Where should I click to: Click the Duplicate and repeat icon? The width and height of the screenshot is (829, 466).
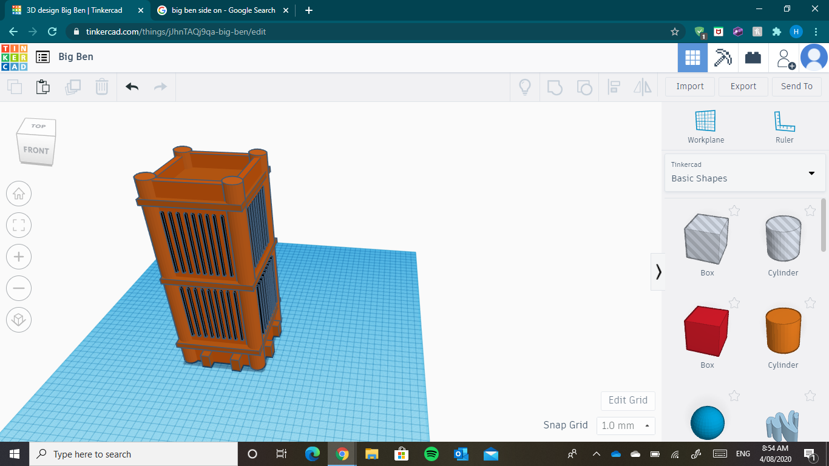point(73,87)
